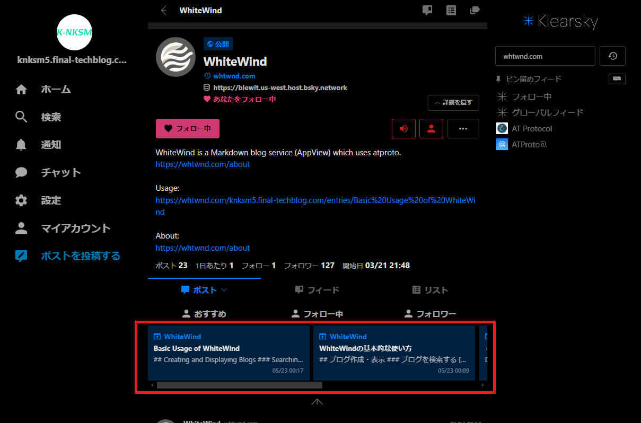Click the scrollbar left arrow under blog cards
641x423 pixels.
[153, 385]
